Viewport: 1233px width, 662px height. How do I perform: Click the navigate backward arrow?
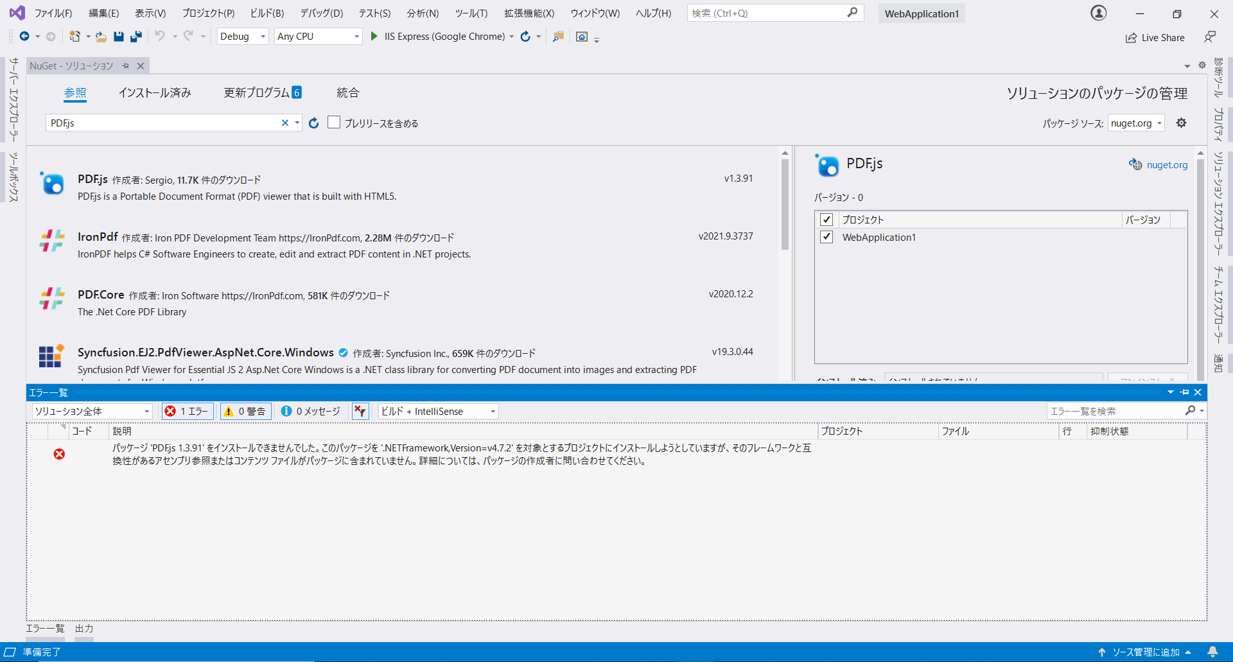click(x=23, y=37)
